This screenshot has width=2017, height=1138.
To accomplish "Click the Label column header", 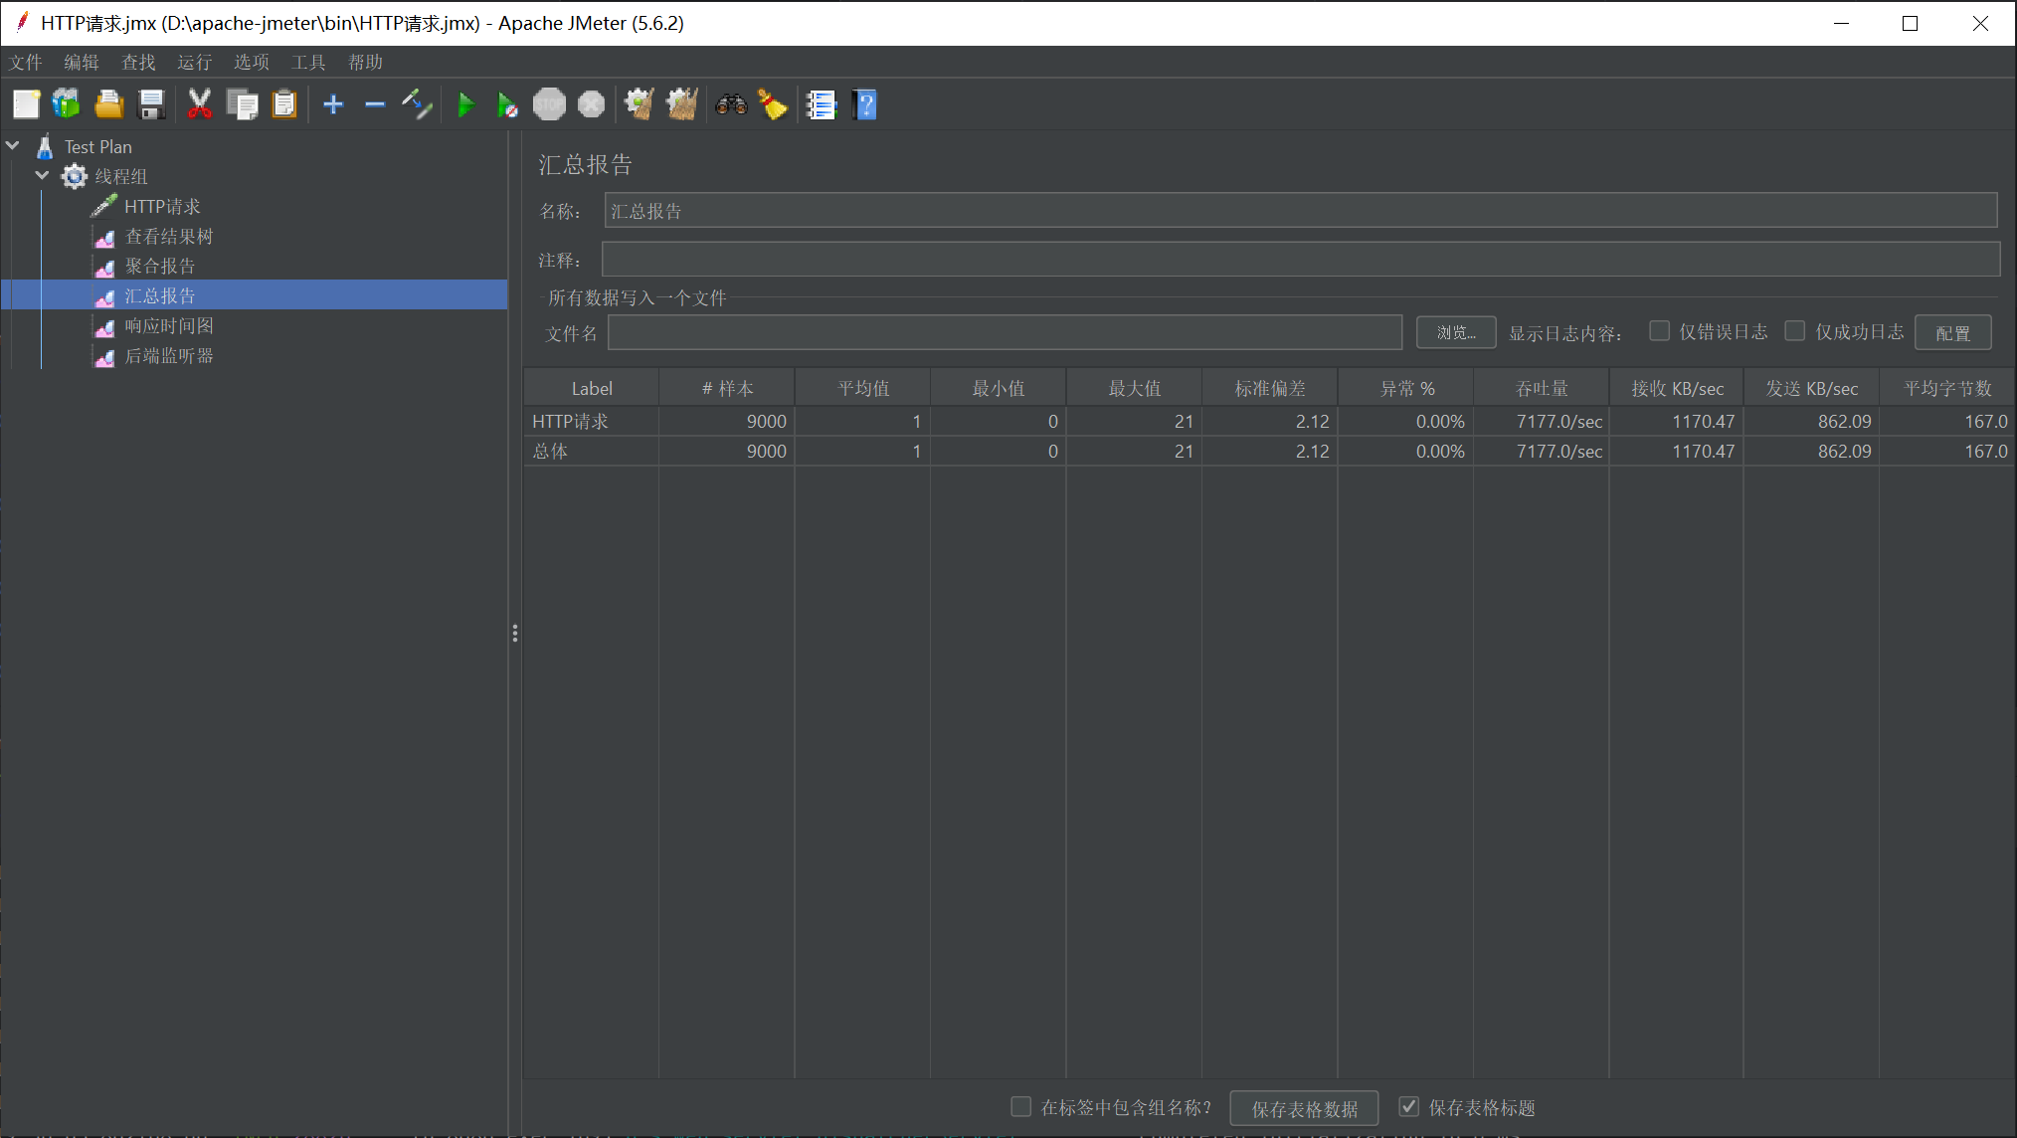I will (592, 388).
